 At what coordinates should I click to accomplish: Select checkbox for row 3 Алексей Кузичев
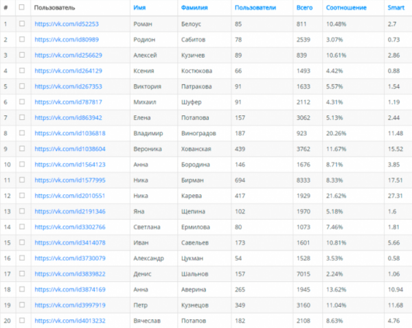tap(22, 55)
